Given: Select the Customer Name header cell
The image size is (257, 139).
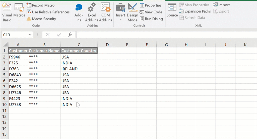Looking at the screenshot, I should coord(44,51).
